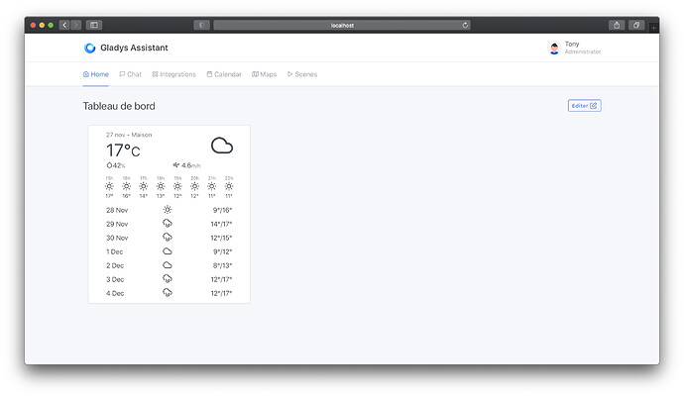Open the Home tab

[x=96, y=74]
